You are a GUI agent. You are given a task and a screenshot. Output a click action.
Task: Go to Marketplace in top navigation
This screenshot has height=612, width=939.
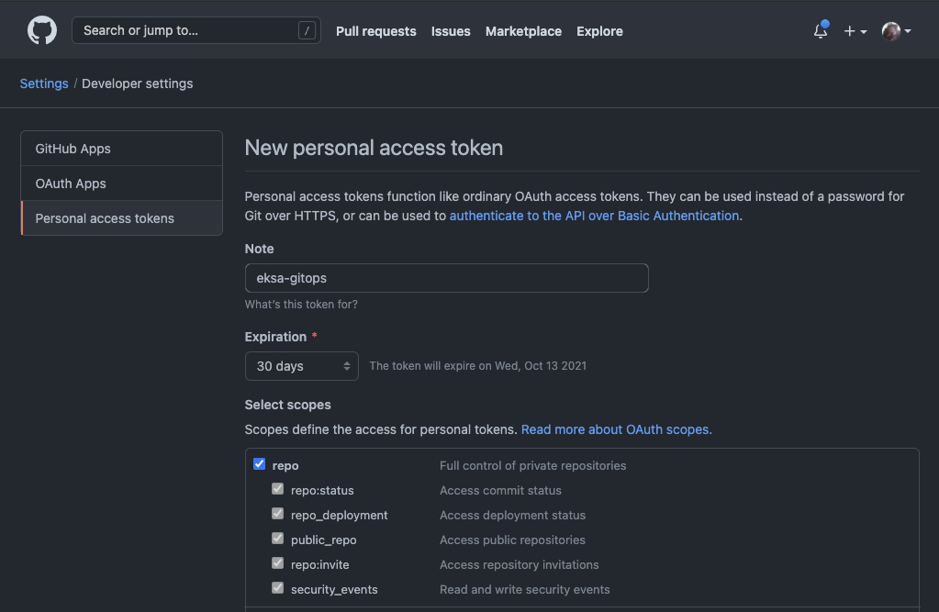click(523, 31)
